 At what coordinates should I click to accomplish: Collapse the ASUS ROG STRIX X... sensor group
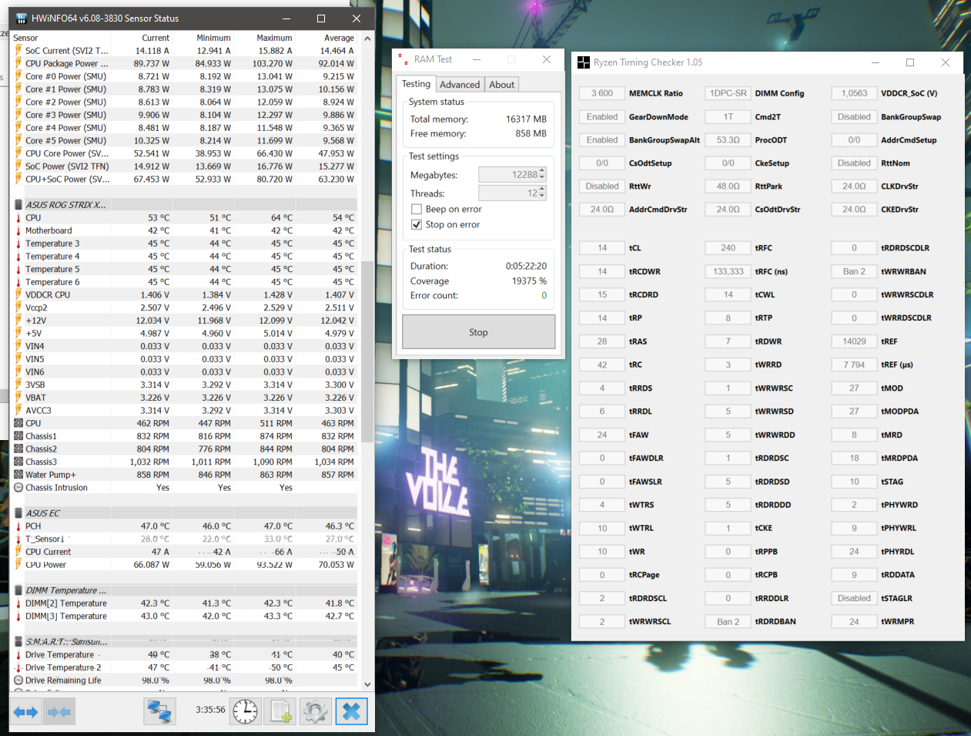point(18,205)
